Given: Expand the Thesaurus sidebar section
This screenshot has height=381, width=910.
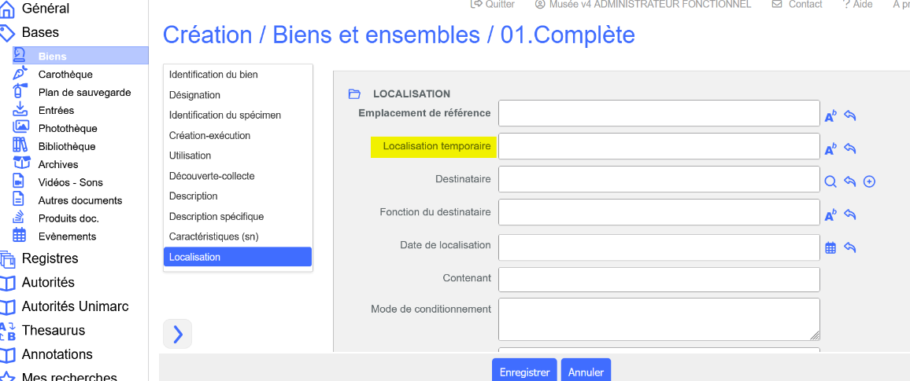Looking at the screenshot, I should pos(53,331).
